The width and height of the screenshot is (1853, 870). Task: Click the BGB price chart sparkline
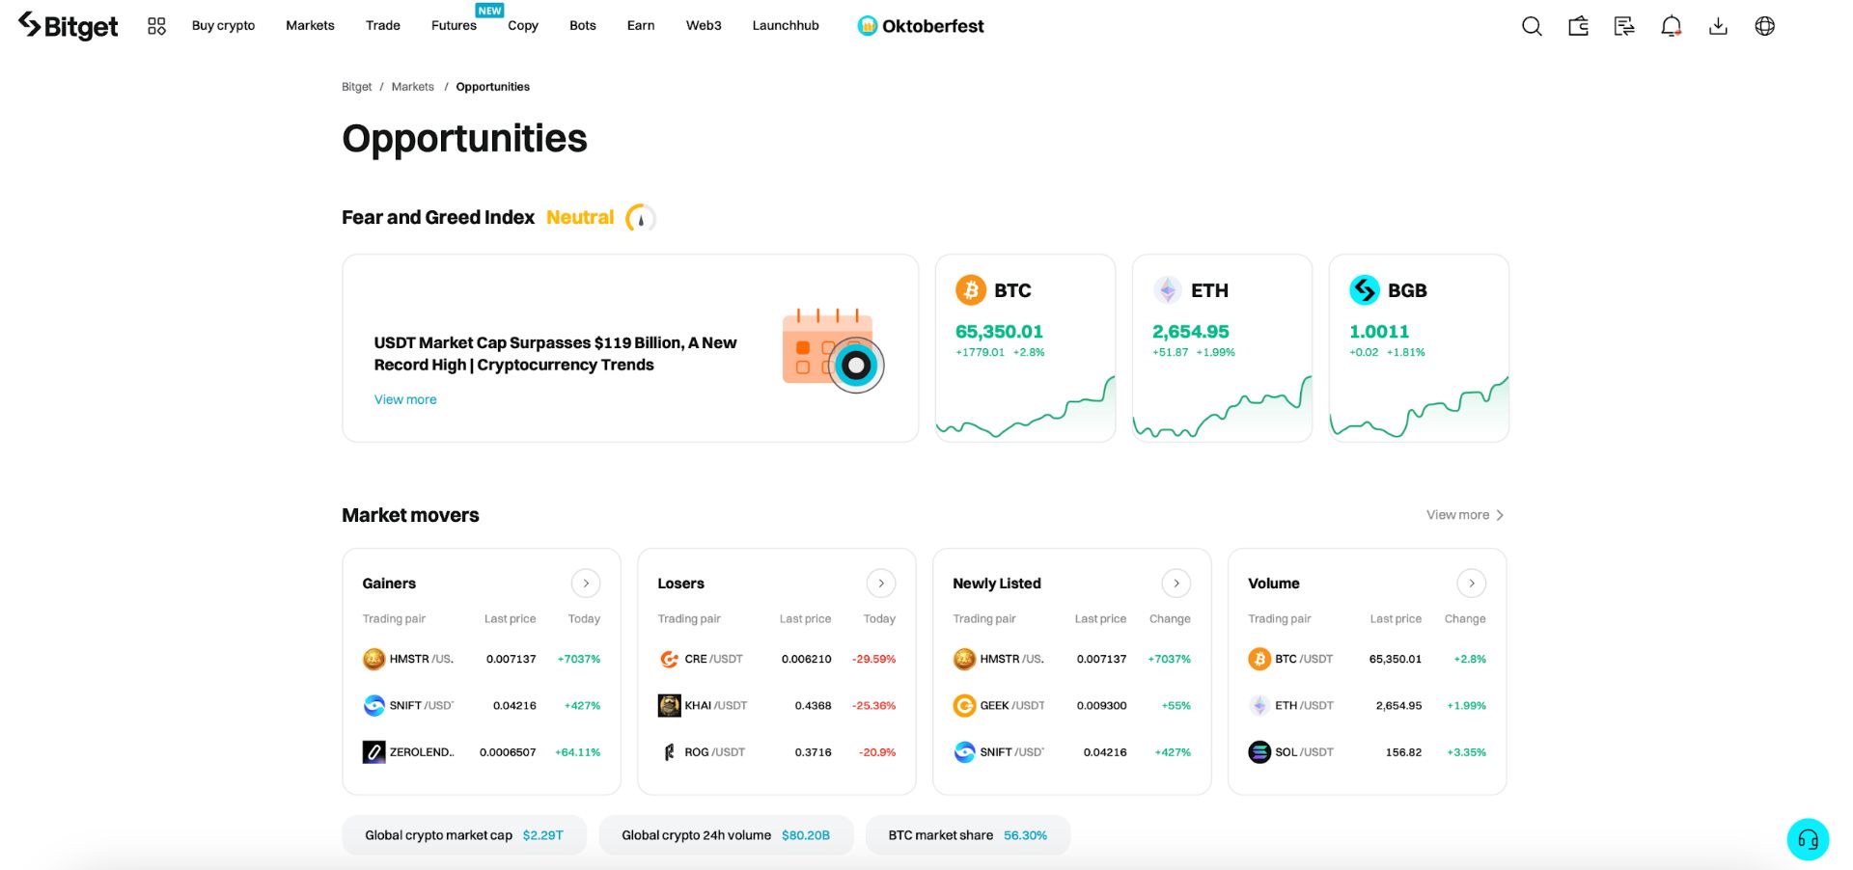tap(1419, 408)
